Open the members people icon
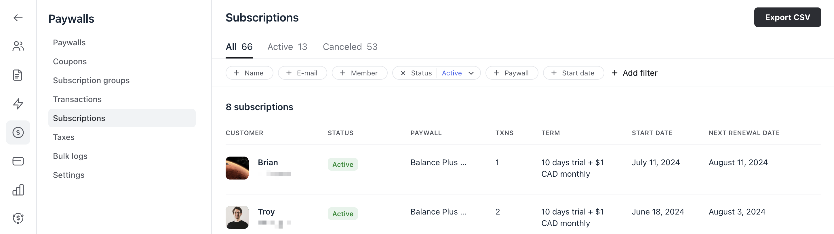 point(18,46)
